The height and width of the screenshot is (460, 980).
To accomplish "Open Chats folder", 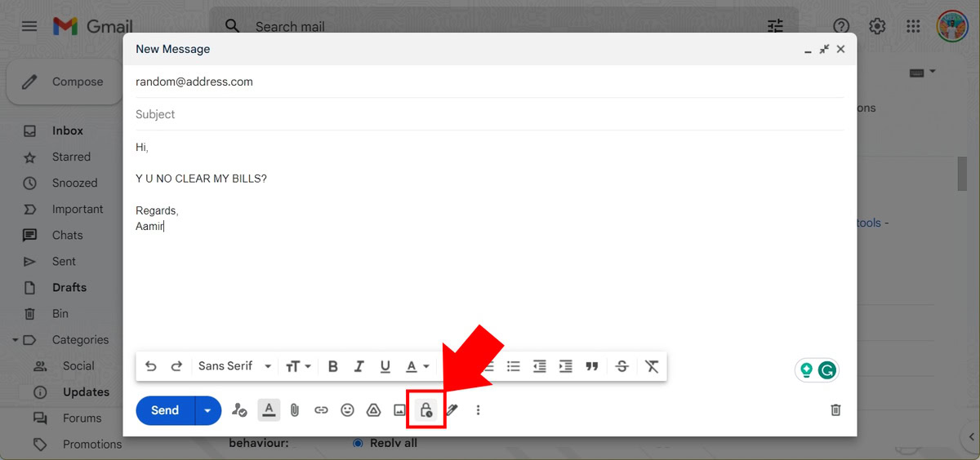I will coord(67,235).
